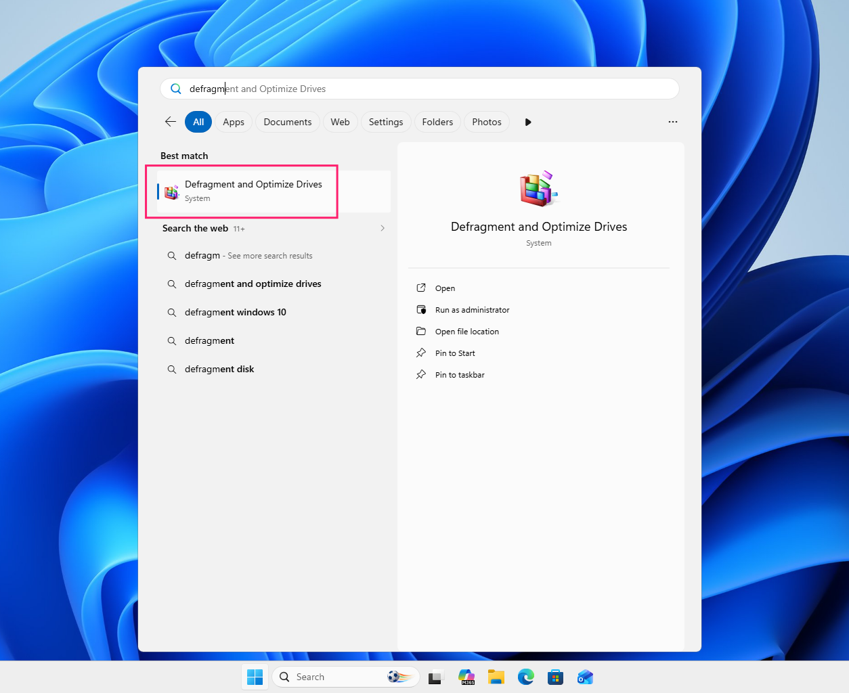849x693 pixels.
Task: Open Microsoft Store from the taskbar
Action: tap(556, 677)
